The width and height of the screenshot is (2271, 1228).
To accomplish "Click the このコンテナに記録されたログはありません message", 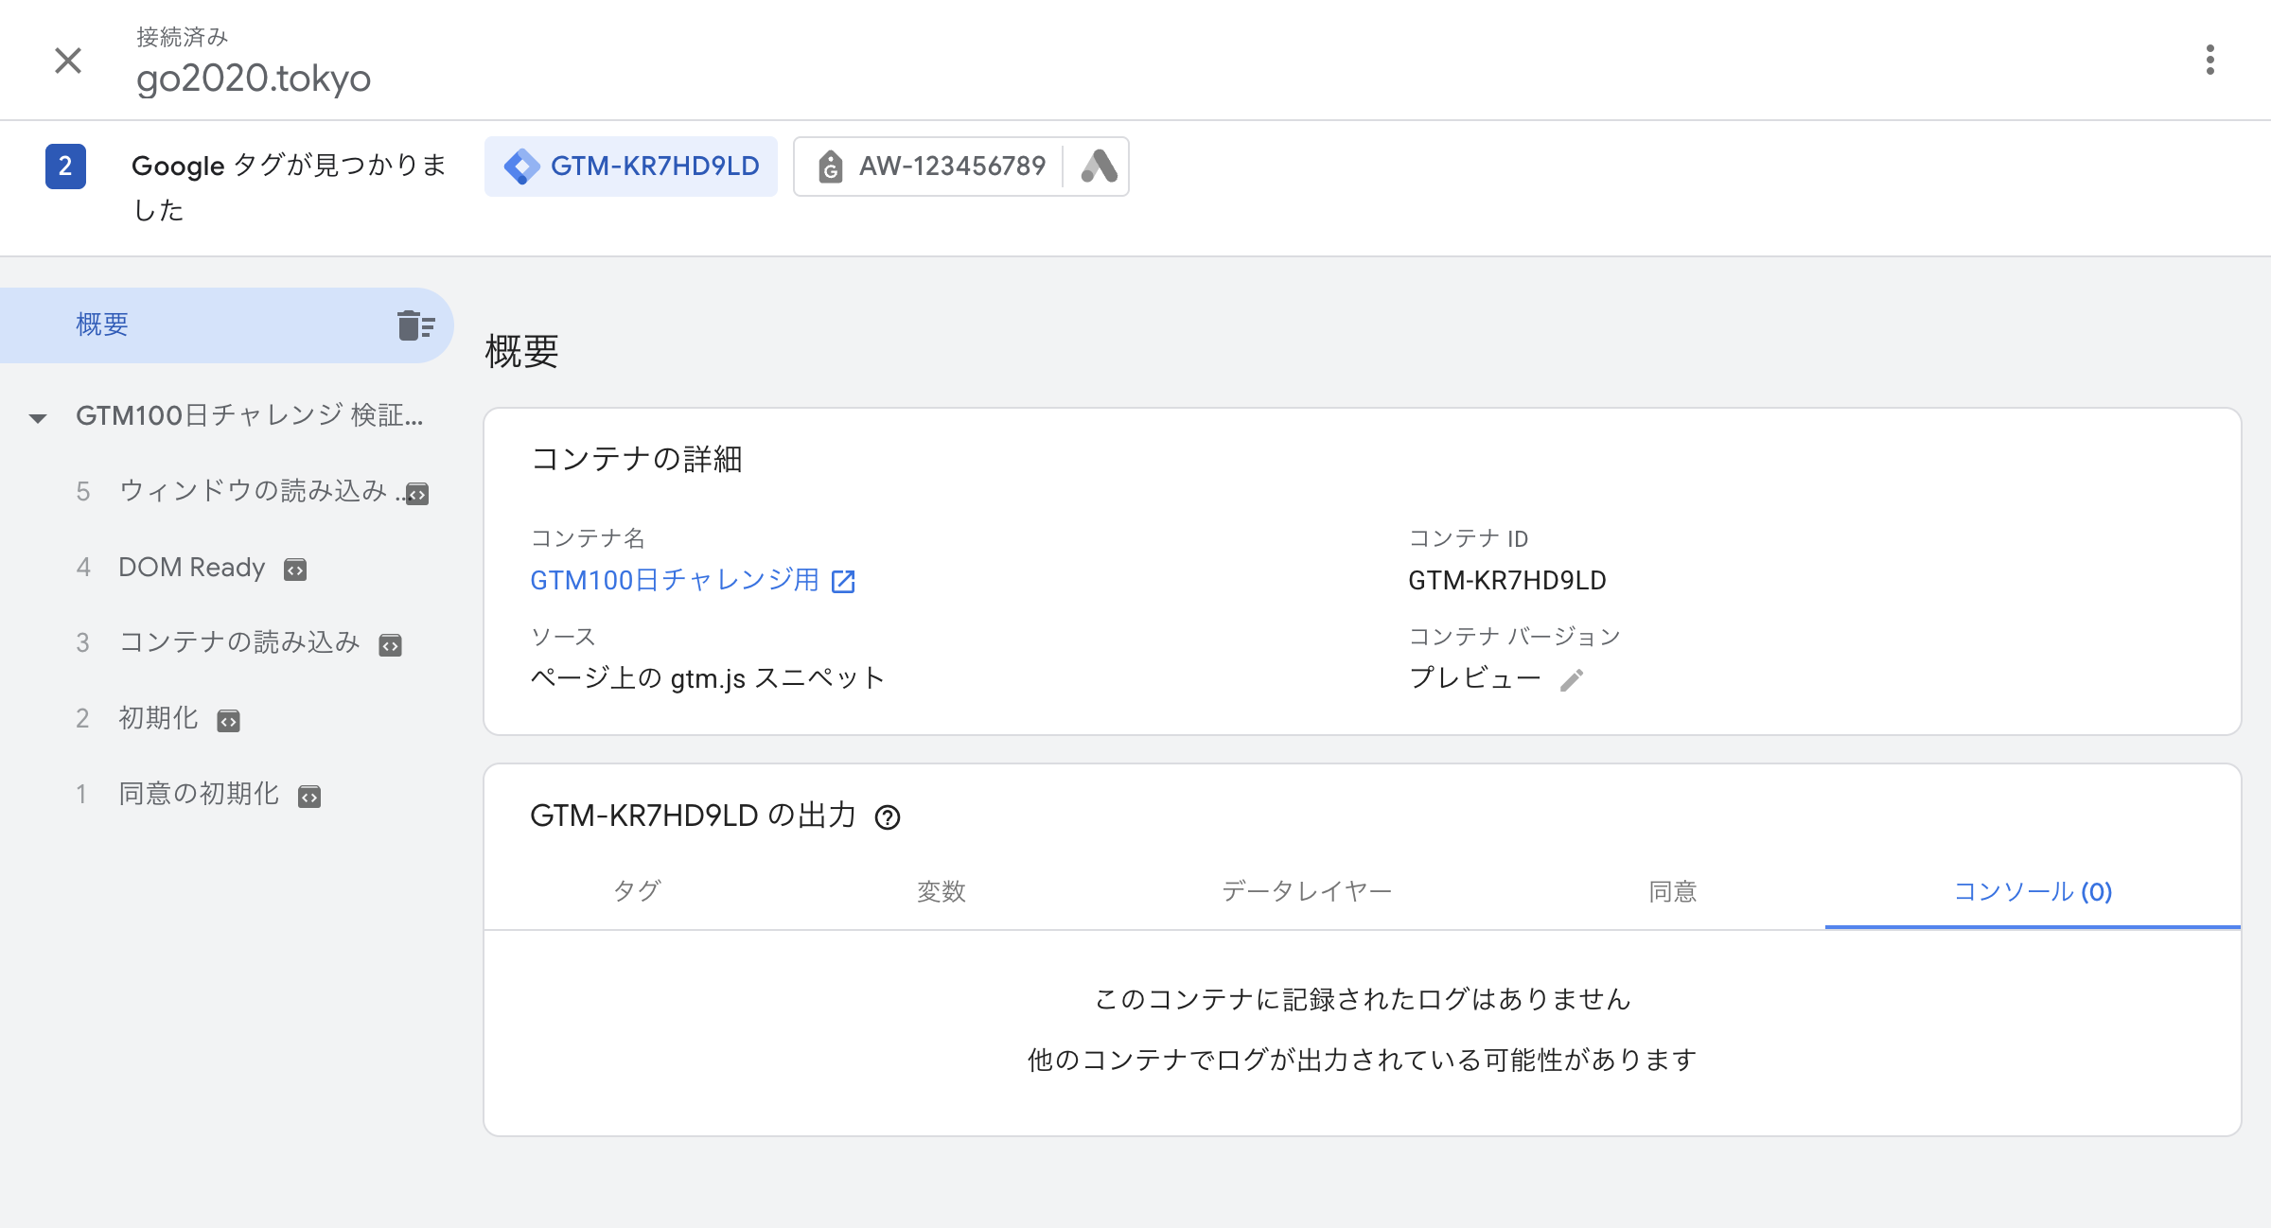I will click(1363, 999).
